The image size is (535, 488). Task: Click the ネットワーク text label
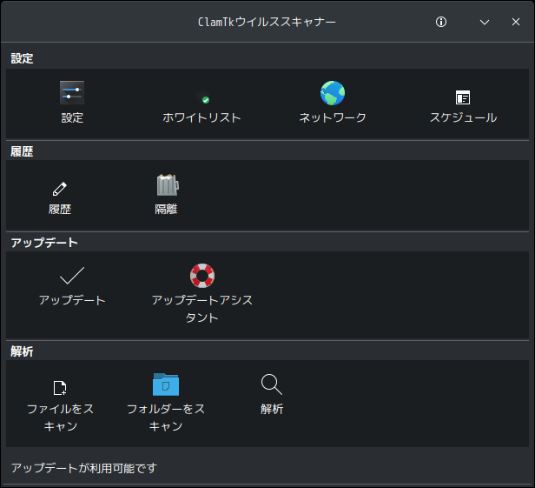(333, 117)
